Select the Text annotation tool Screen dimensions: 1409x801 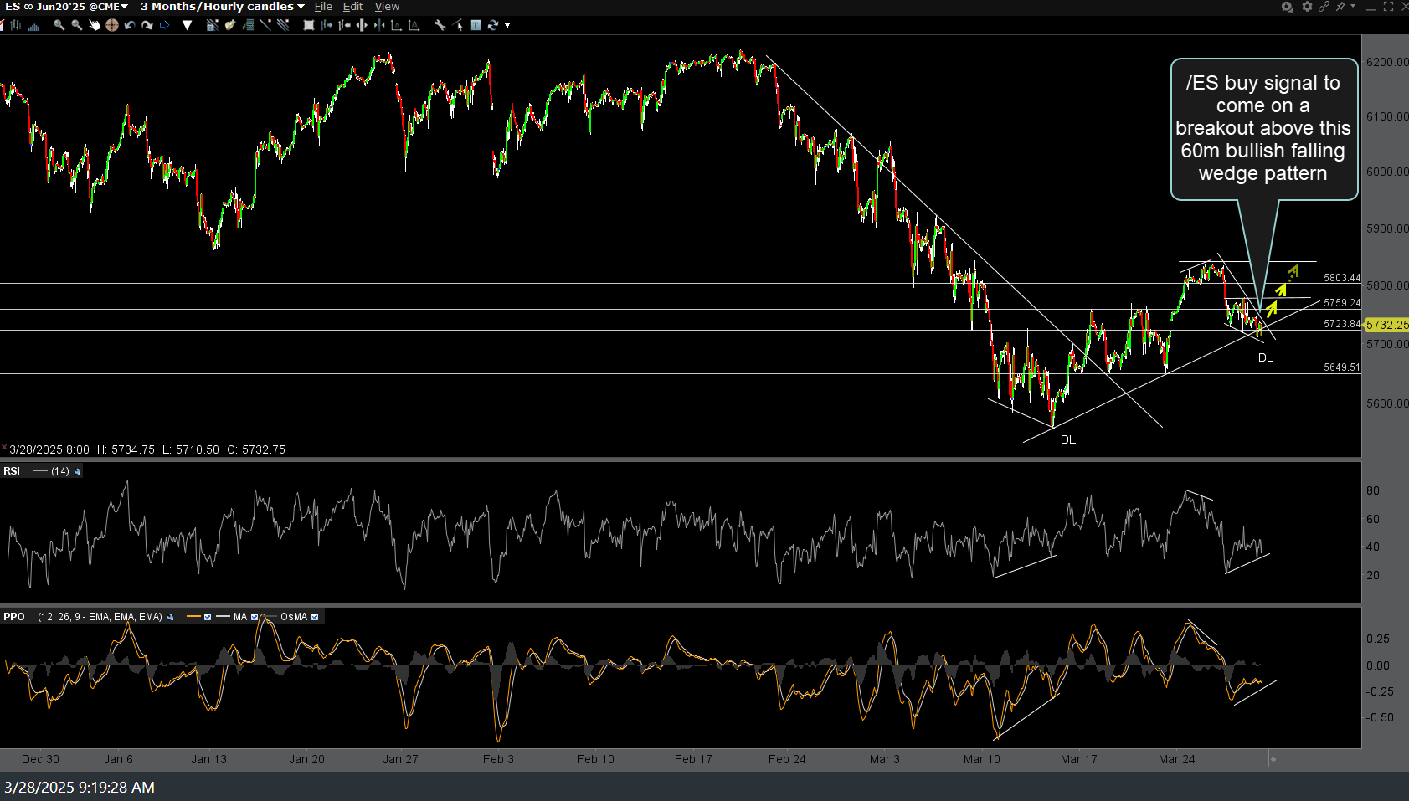[x=475, y=25]
